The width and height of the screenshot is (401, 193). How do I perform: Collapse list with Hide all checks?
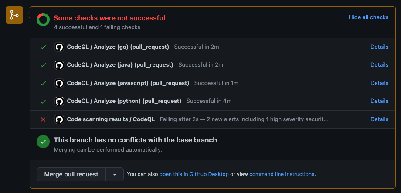coord(368,17)
